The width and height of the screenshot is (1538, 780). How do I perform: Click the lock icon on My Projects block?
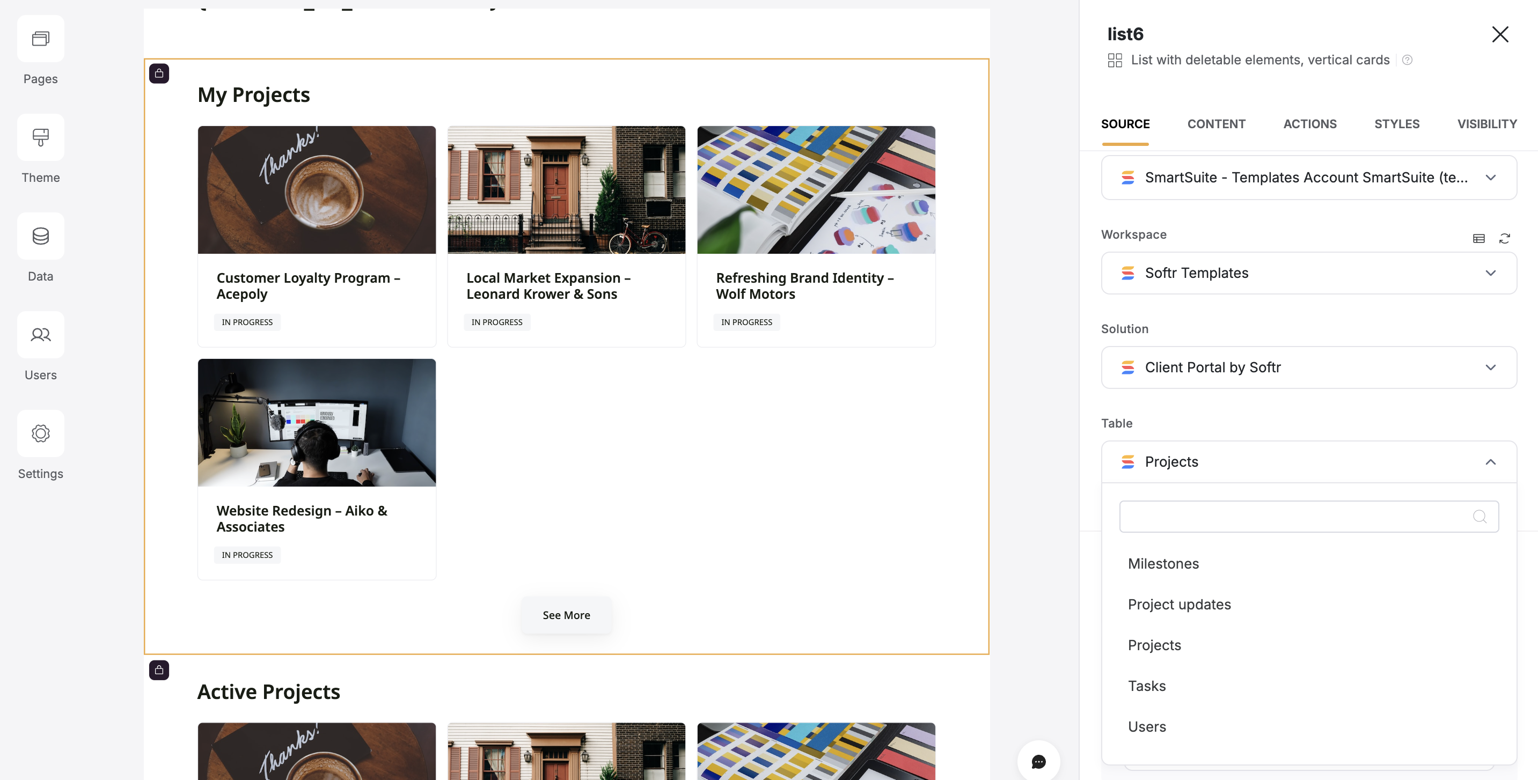(159, 73)
